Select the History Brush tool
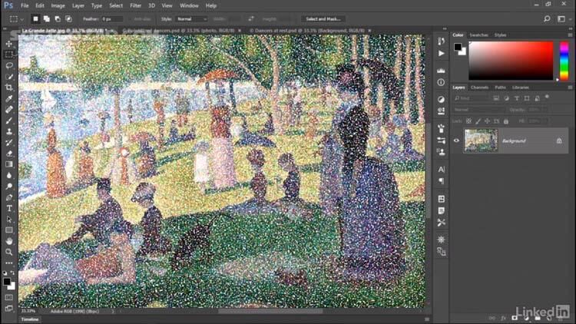576x324 pixels. (x=9, y=143)
